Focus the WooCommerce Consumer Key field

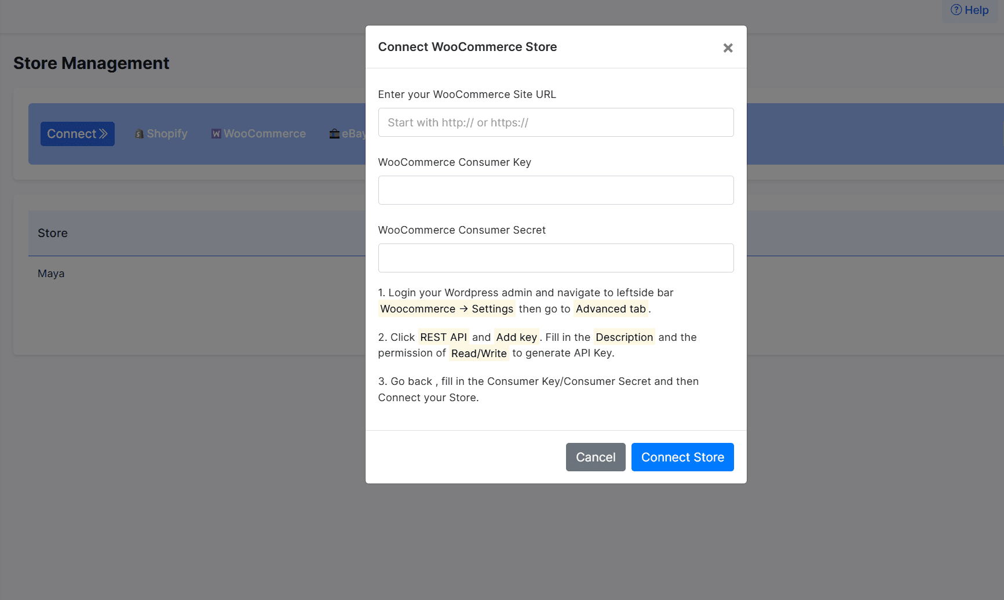tap(556, 190)
